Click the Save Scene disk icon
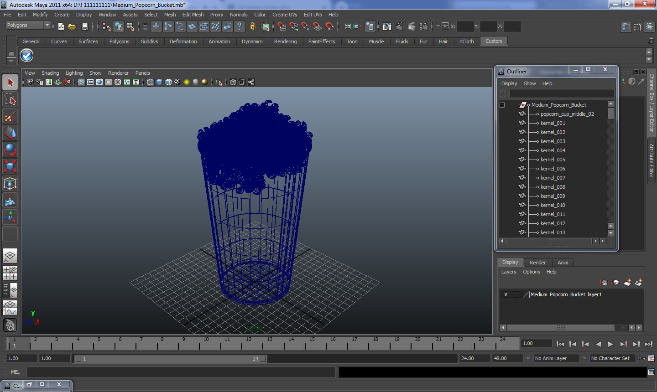Viewport: 657px width, 392px height. point(84,26)
